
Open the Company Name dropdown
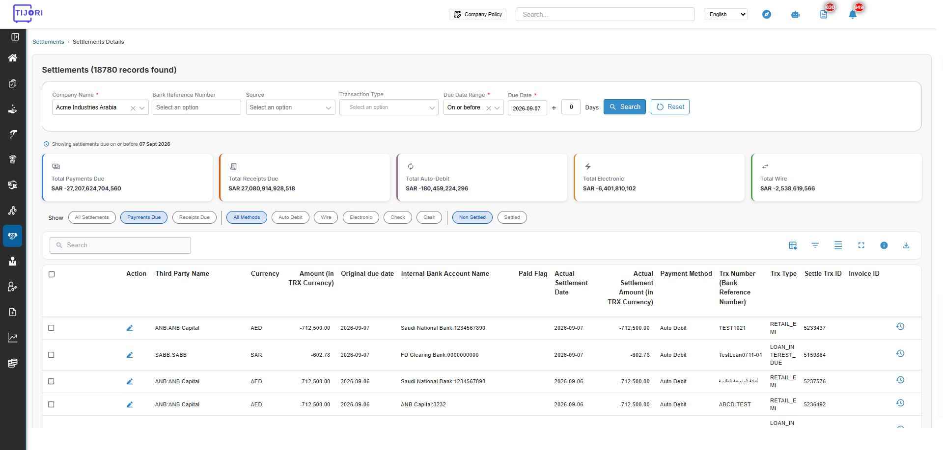100,107
